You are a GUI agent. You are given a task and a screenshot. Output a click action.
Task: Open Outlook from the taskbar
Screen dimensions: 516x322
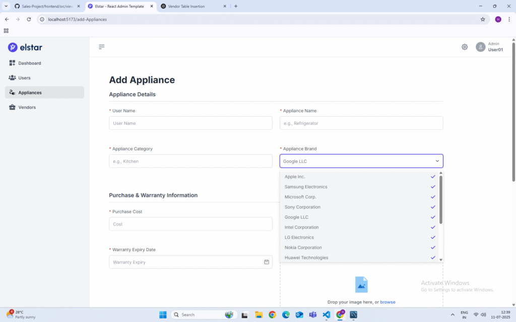299,315
